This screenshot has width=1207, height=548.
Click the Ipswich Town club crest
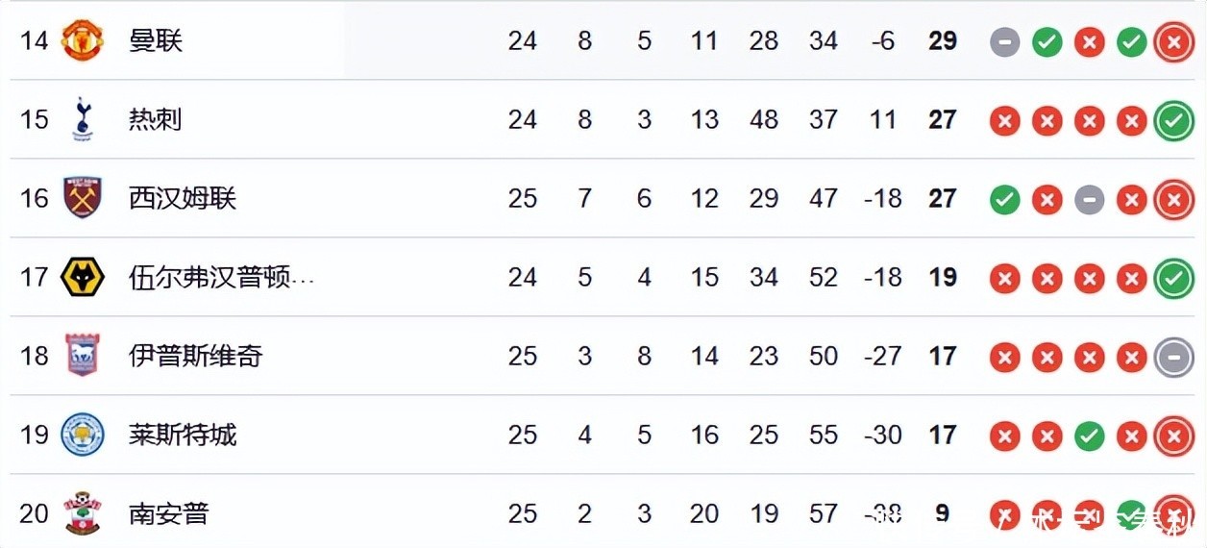(82, 357)
